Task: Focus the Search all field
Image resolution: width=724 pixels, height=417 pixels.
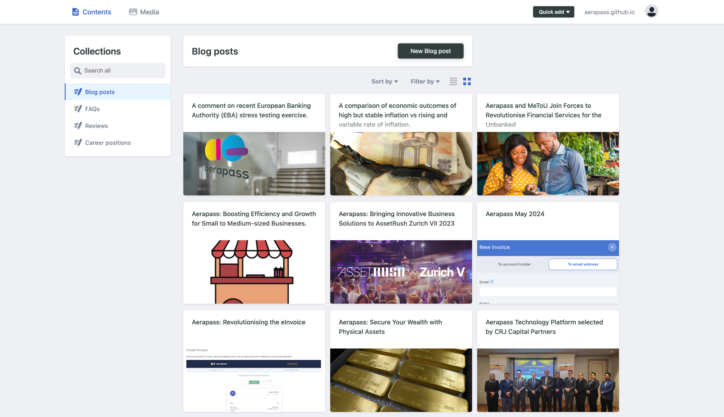Action: pos(118,71)
